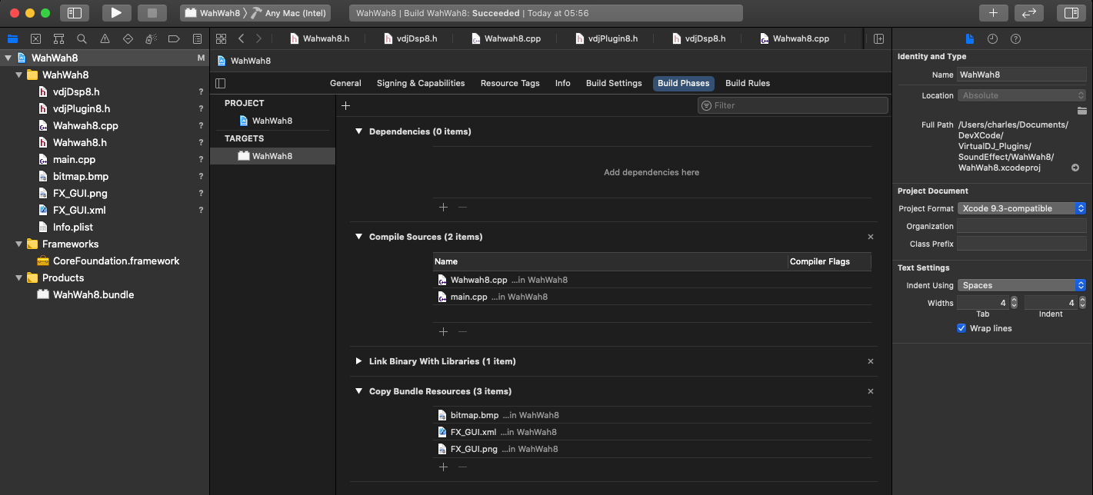Viewport: 1093px width, 495px height.
Task: Collapse the Products group in the navigator
Action: pos(18,277)
